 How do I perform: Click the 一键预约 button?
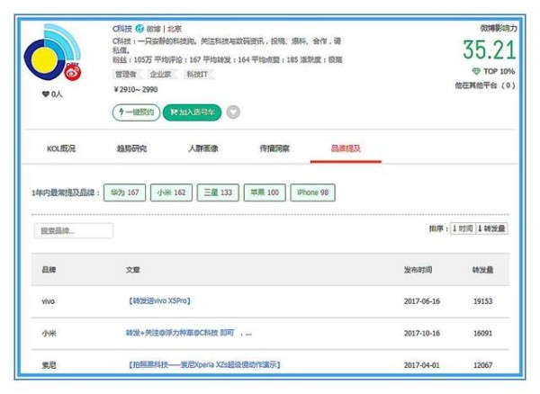(136, 112)
